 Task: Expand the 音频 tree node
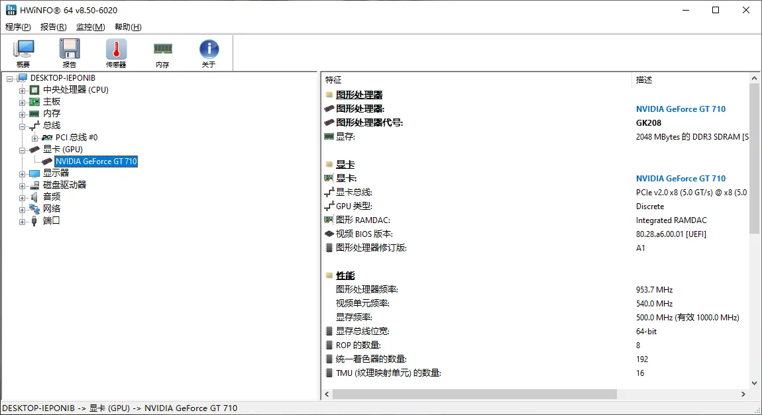tap(22, 198)
